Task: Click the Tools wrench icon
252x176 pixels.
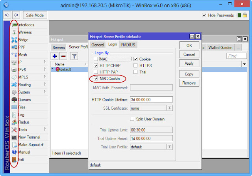Action: tap(14, 129)
